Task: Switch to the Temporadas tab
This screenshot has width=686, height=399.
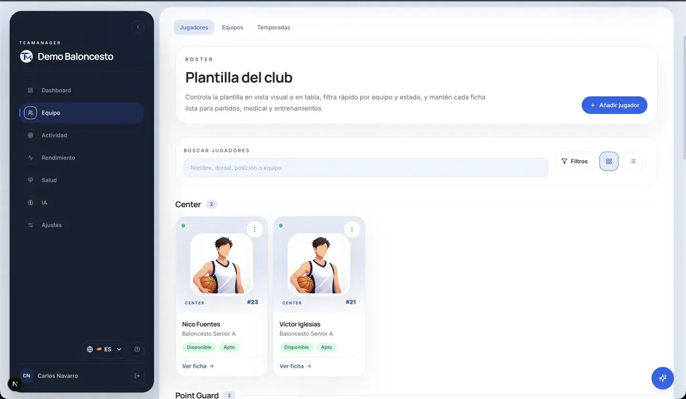Action: [274, 28]
